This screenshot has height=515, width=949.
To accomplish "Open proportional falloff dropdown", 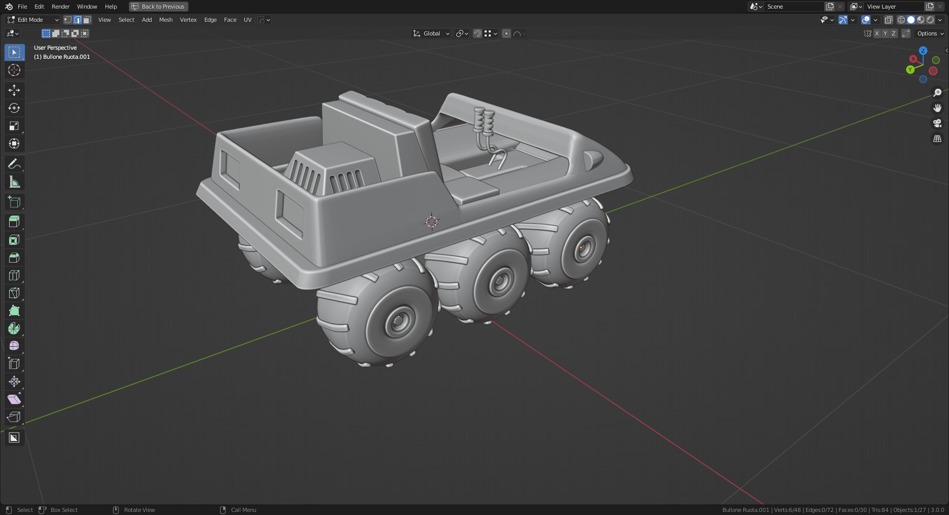I will click(520, 33).
